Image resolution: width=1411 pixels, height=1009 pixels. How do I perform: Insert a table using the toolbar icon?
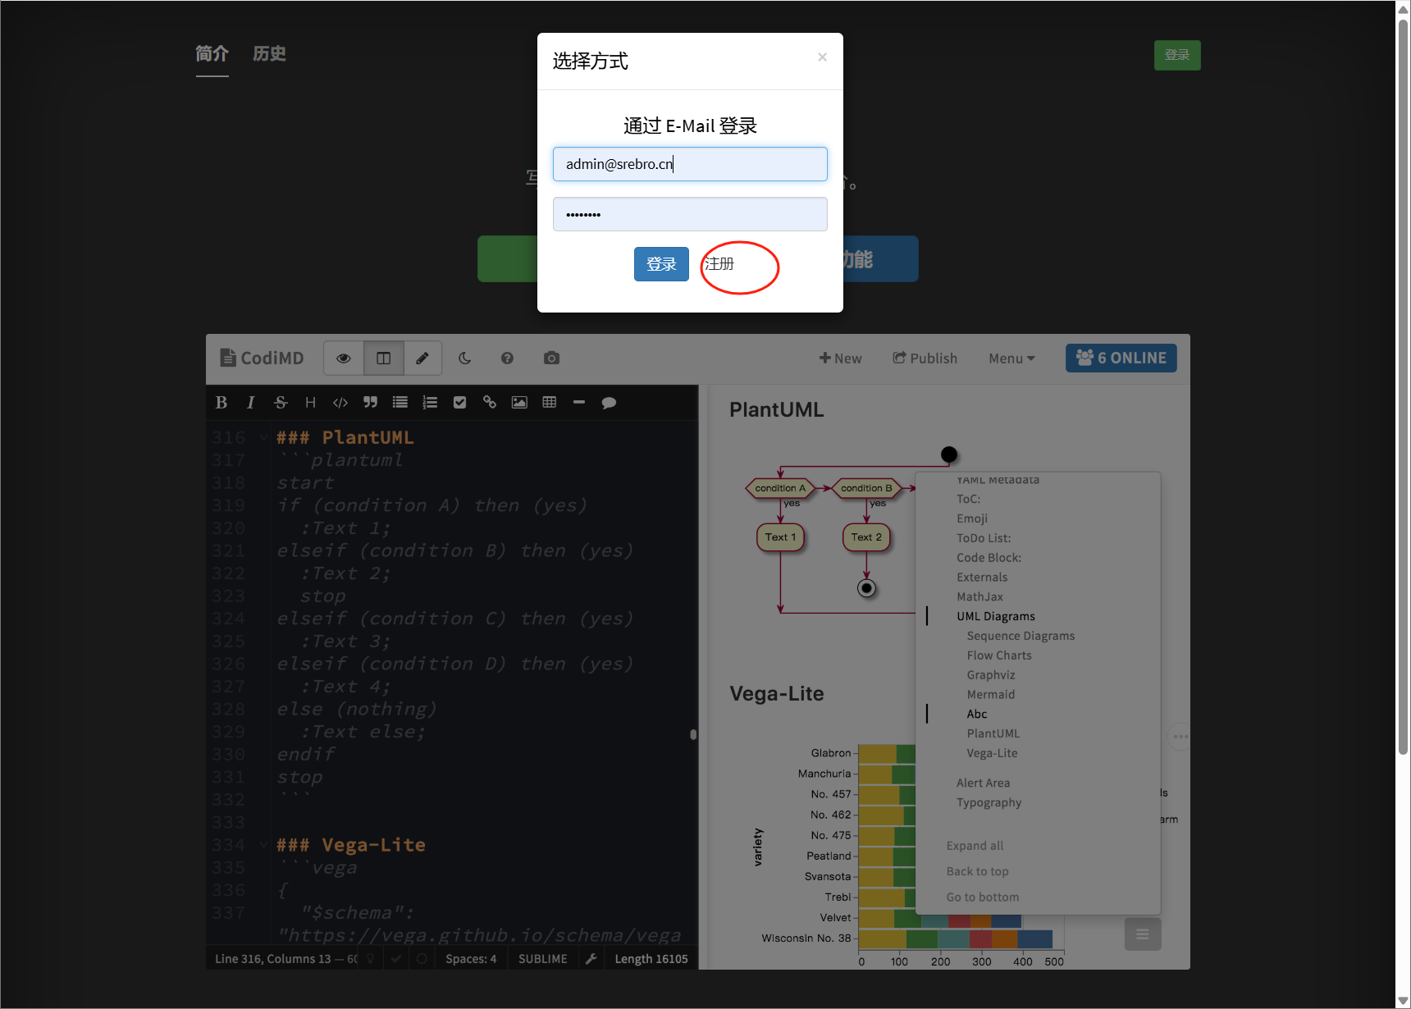550,403
